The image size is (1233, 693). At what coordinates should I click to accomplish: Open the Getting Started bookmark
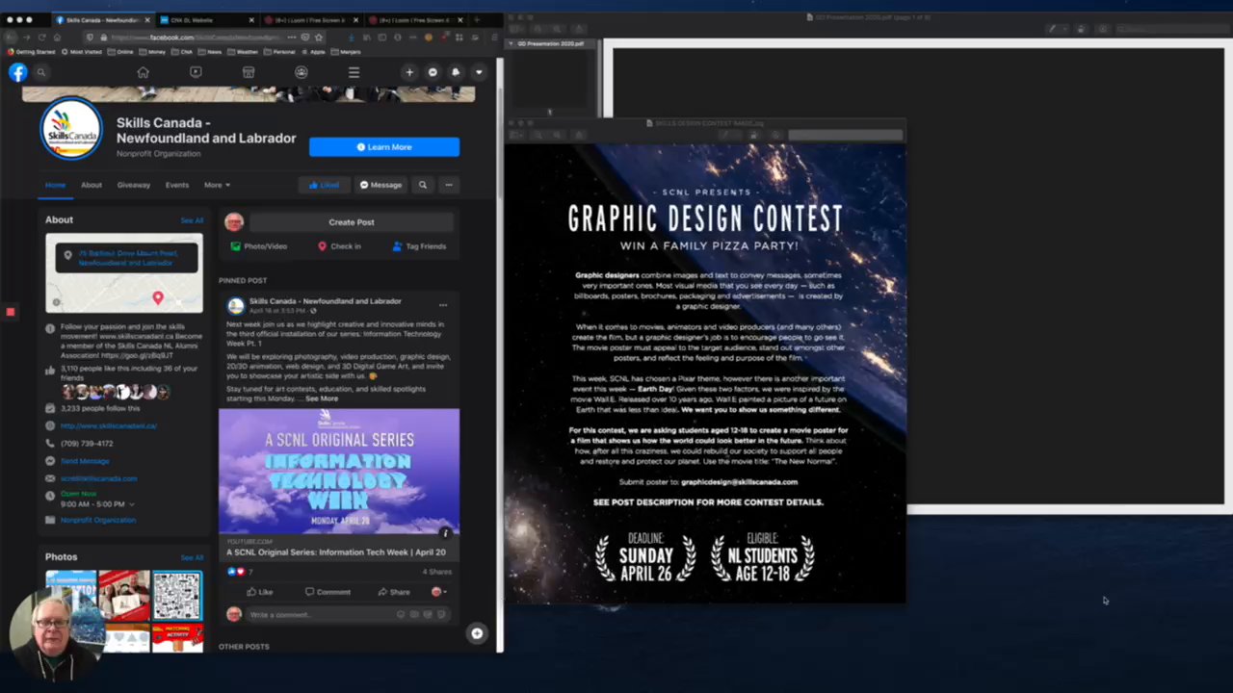click(x=33, y=52)
